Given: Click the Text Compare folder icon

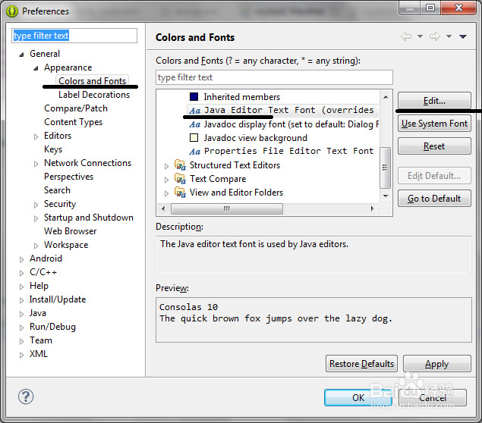Looking at the screenshot, I should 180,179.
